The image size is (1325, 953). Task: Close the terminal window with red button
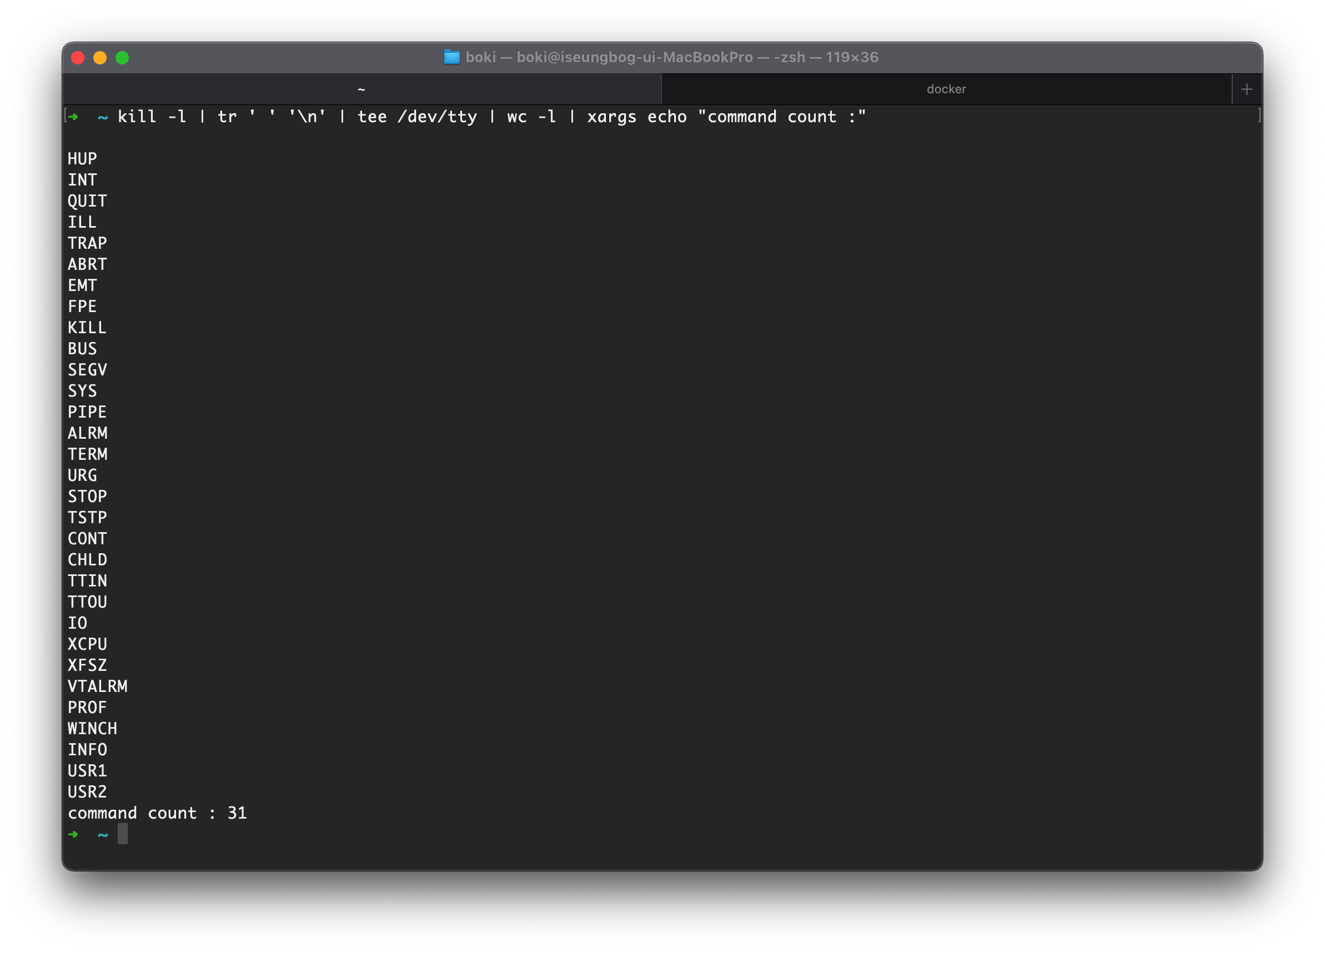(x=78, y=58)
